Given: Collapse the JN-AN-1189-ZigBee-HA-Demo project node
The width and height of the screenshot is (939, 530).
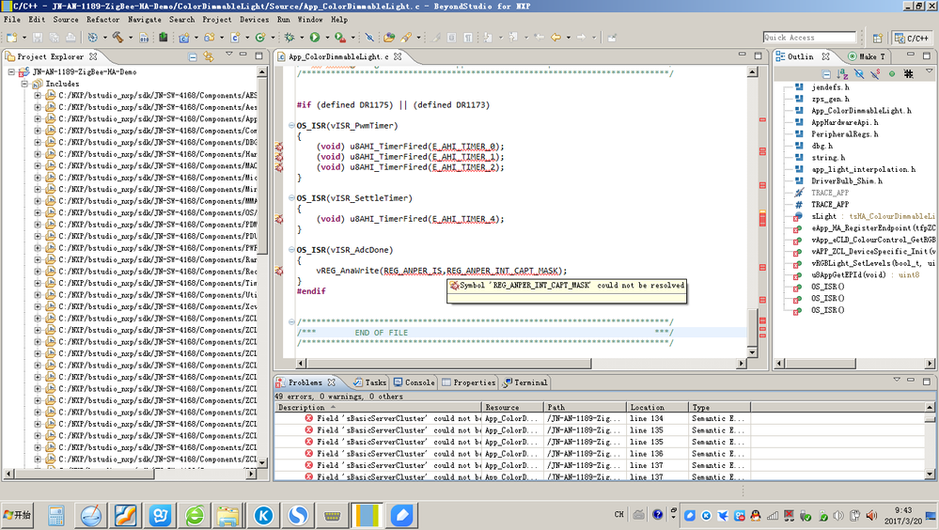Looking at the screenshot, I should (x=11, y=71).
